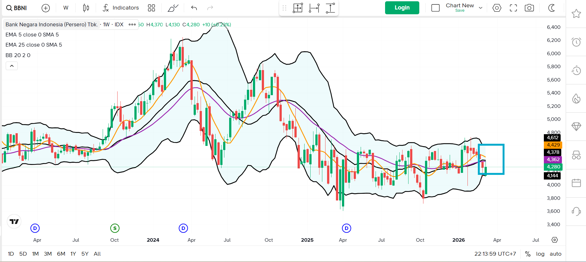
Task: Select the 6M time range
Action: click(x=61, y=254)
